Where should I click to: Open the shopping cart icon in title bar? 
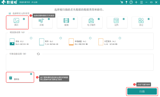click(122, 2)
